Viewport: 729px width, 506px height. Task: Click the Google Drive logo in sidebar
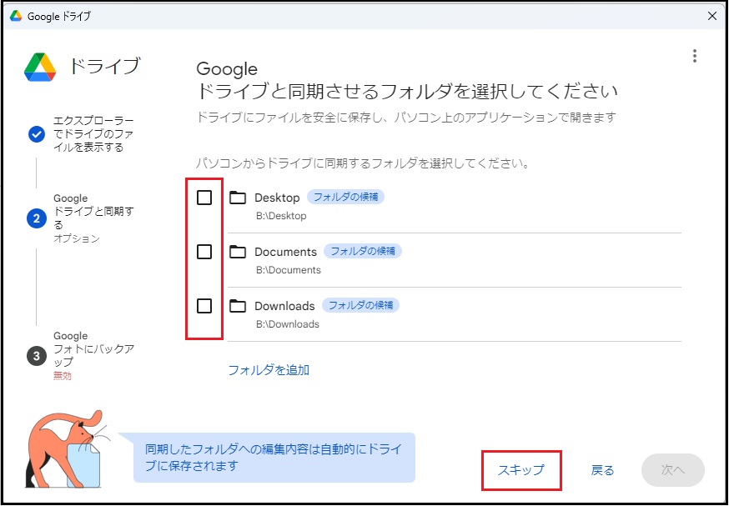pyautogui.click(x=39, y=67)
